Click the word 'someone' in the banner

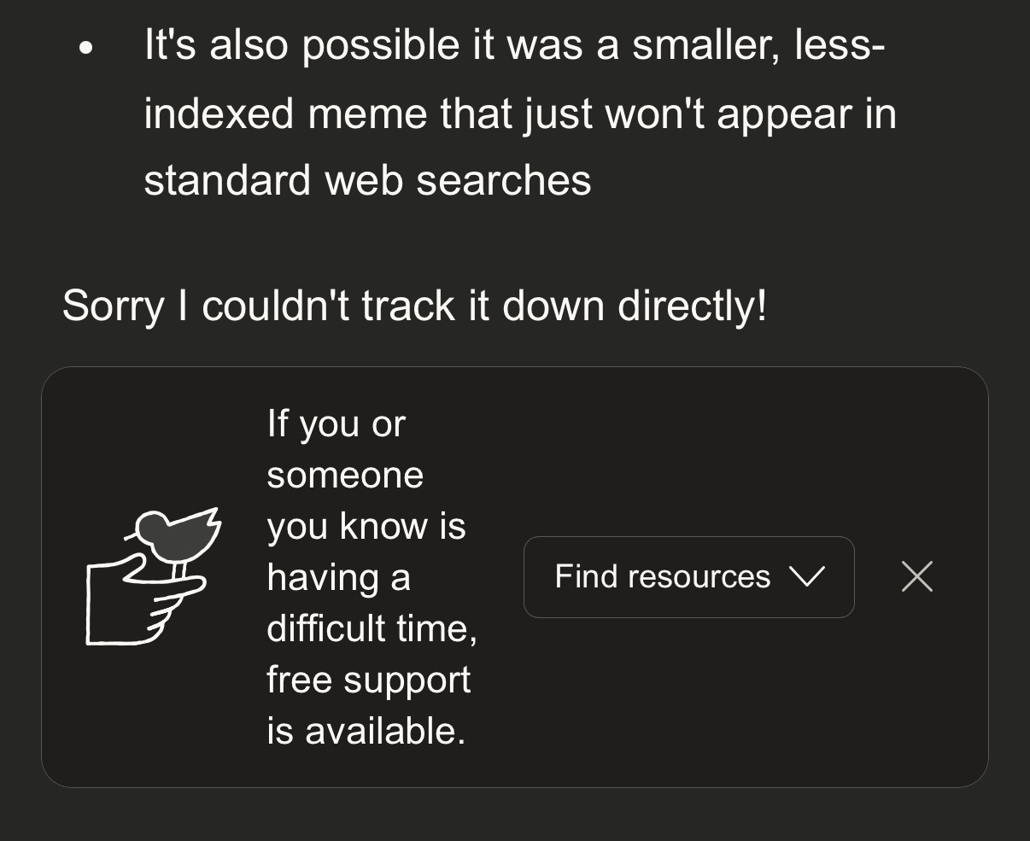pyautogui.click(x=345, y=475)
